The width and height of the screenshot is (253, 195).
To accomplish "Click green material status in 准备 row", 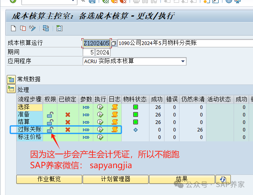I will (136, 114).
